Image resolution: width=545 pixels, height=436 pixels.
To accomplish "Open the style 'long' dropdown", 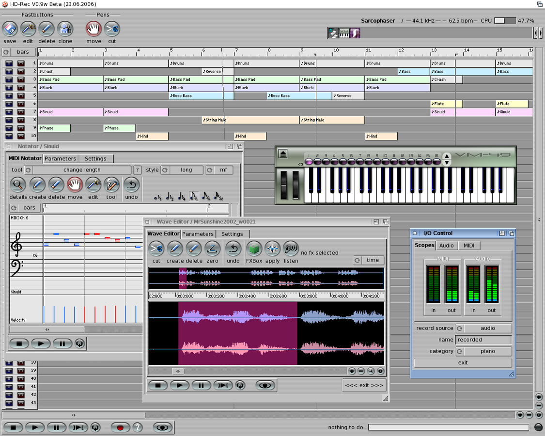I will 186,170.
